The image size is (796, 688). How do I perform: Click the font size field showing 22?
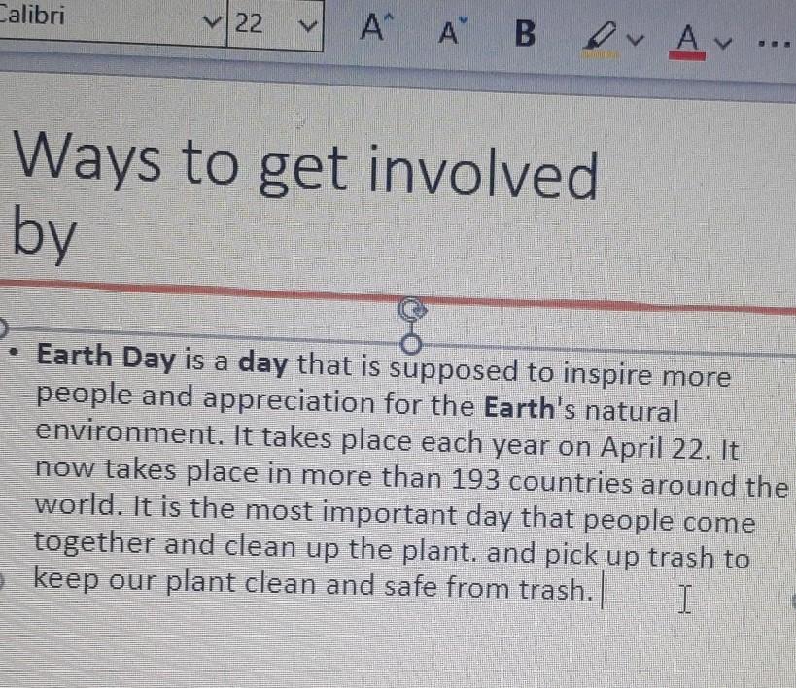coord(274,24)
